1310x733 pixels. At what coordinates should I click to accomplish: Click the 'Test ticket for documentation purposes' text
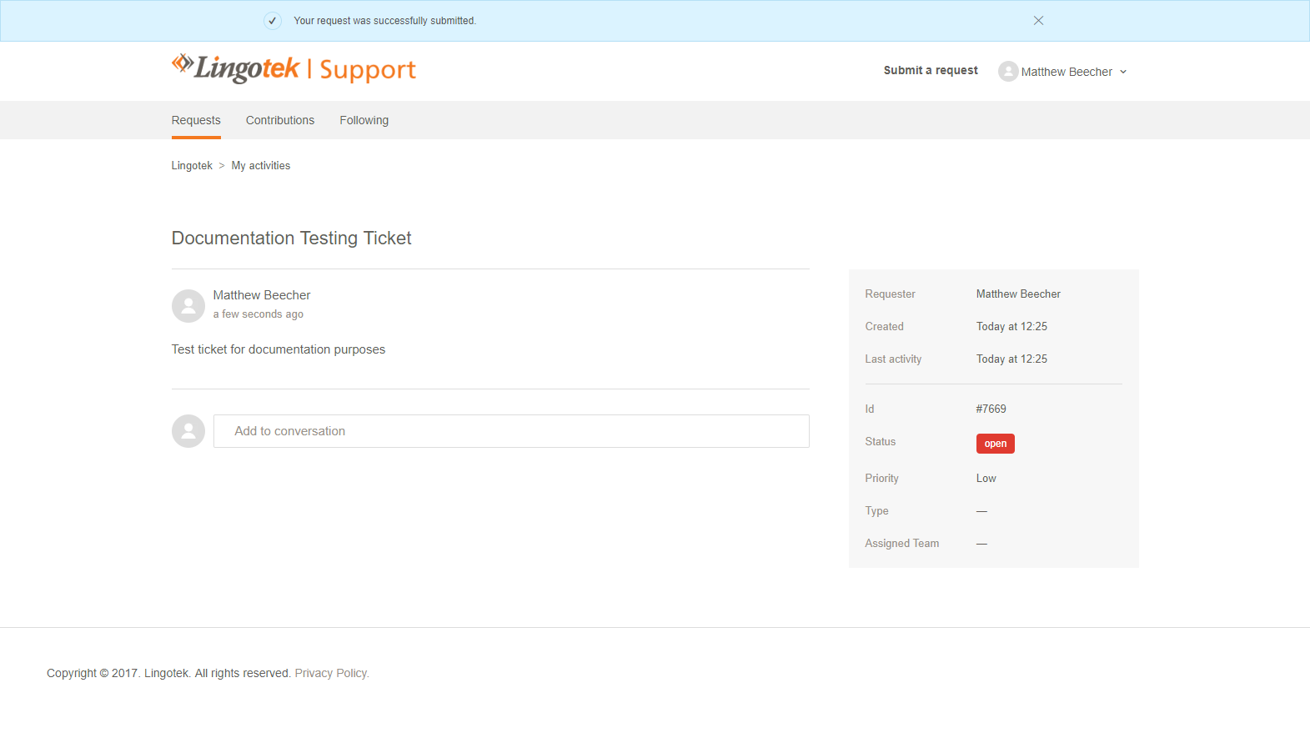pyautogui.click(x=279, y=349)
